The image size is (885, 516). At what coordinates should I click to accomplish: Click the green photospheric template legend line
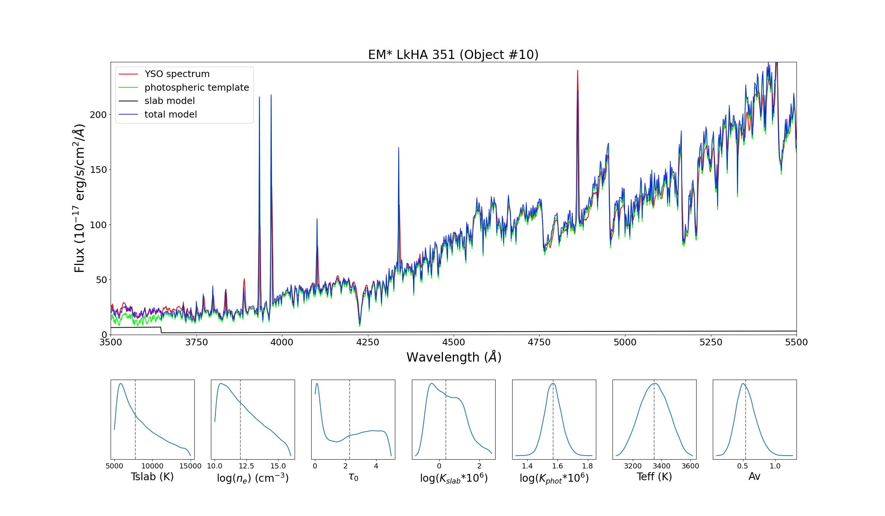[x=128, y=88]
